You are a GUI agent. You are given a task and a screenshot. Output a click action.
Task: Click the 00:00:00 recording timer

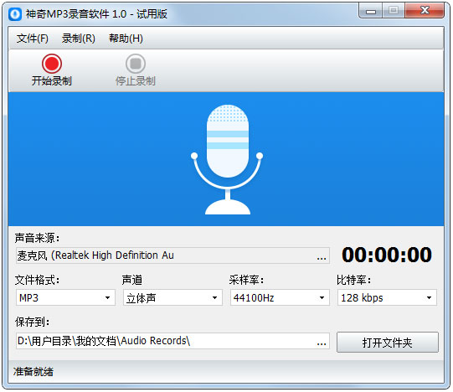[x=387, y=255]
